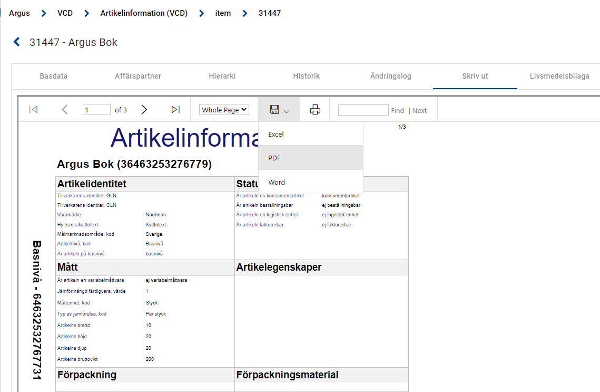Click the Find text search box
Image resolution: width=600 pixels, height=392 pixels.
pyautogui.click(x=363, y=110)
